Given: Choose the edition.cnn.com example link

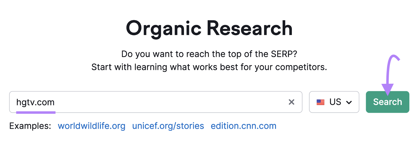Looking at the screenshot, I should tap(243, 126).
